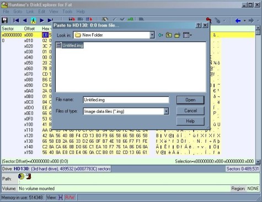Expand the Look in folder dropdown
This screenshot has height=202, width=262.
(152, 35)
